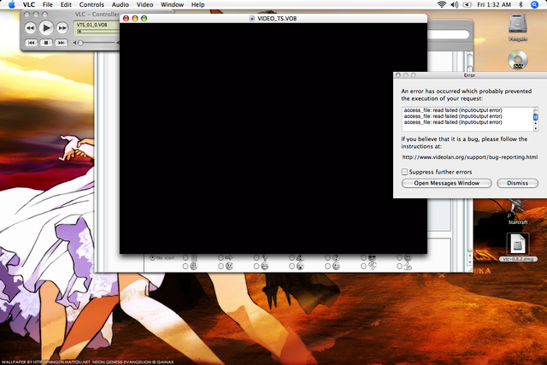This screenshot has width=547, height=365.
Task: Select the vlc-0.8.2.dmg file on desktop
Action: click(518, 247)
